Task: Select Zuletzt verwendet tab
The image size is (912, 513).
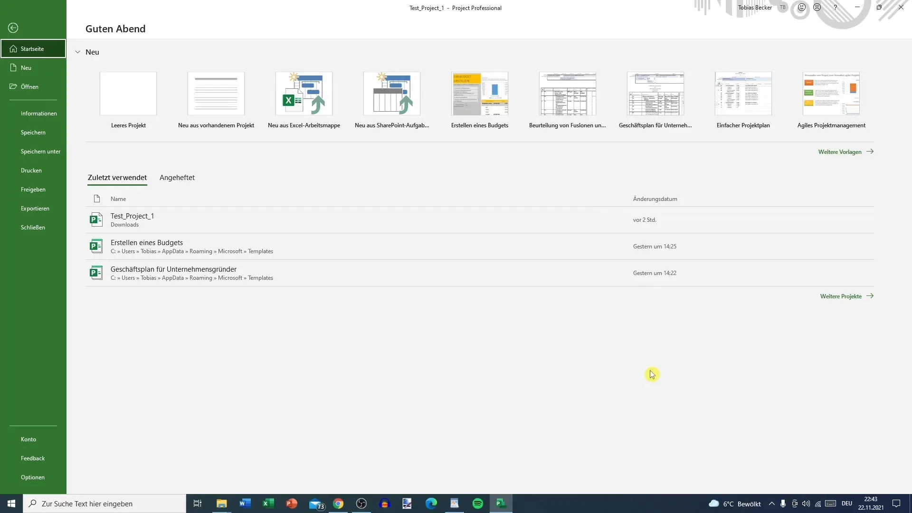Action: pyautogui.click(x=117, y=177)
